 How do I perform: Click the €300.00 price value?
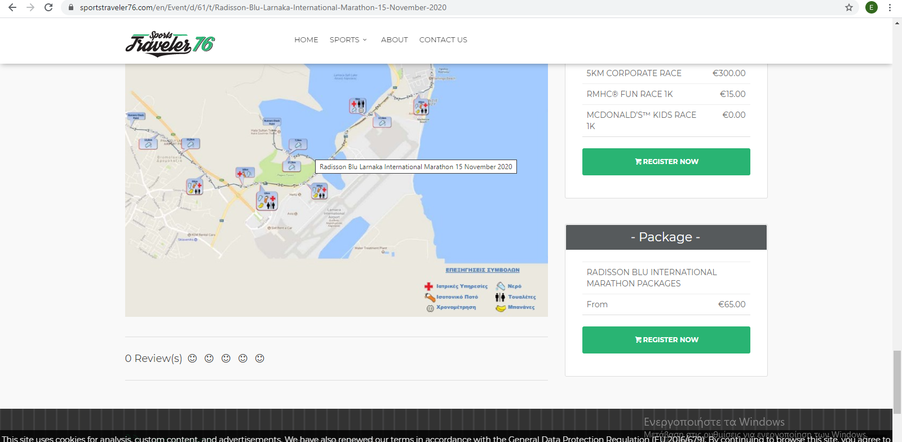[729, 73]
